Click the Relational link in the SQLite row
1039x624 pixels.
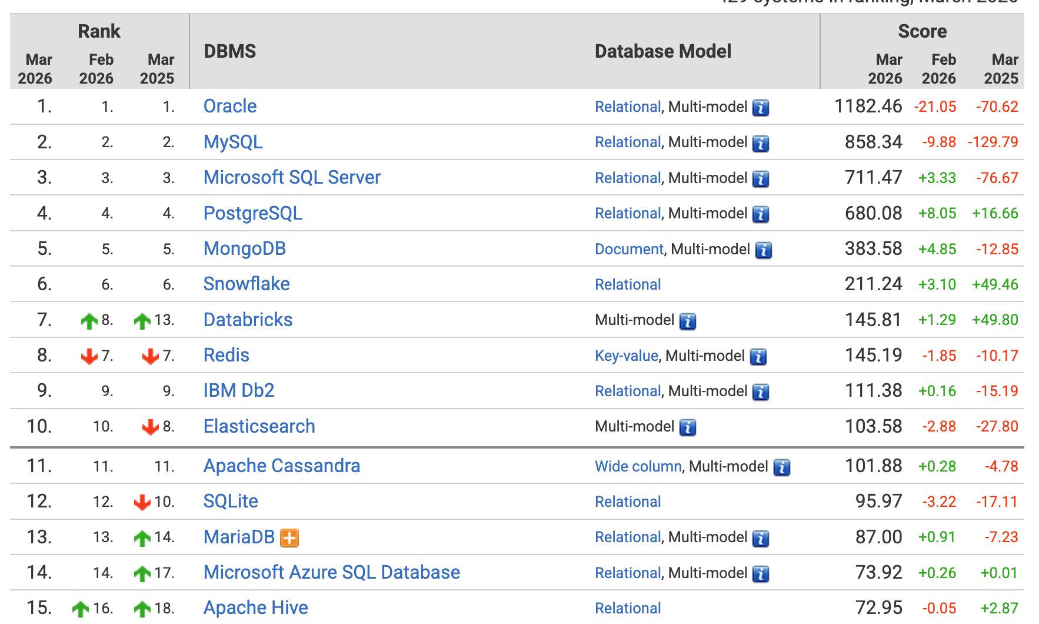point(628,502)
